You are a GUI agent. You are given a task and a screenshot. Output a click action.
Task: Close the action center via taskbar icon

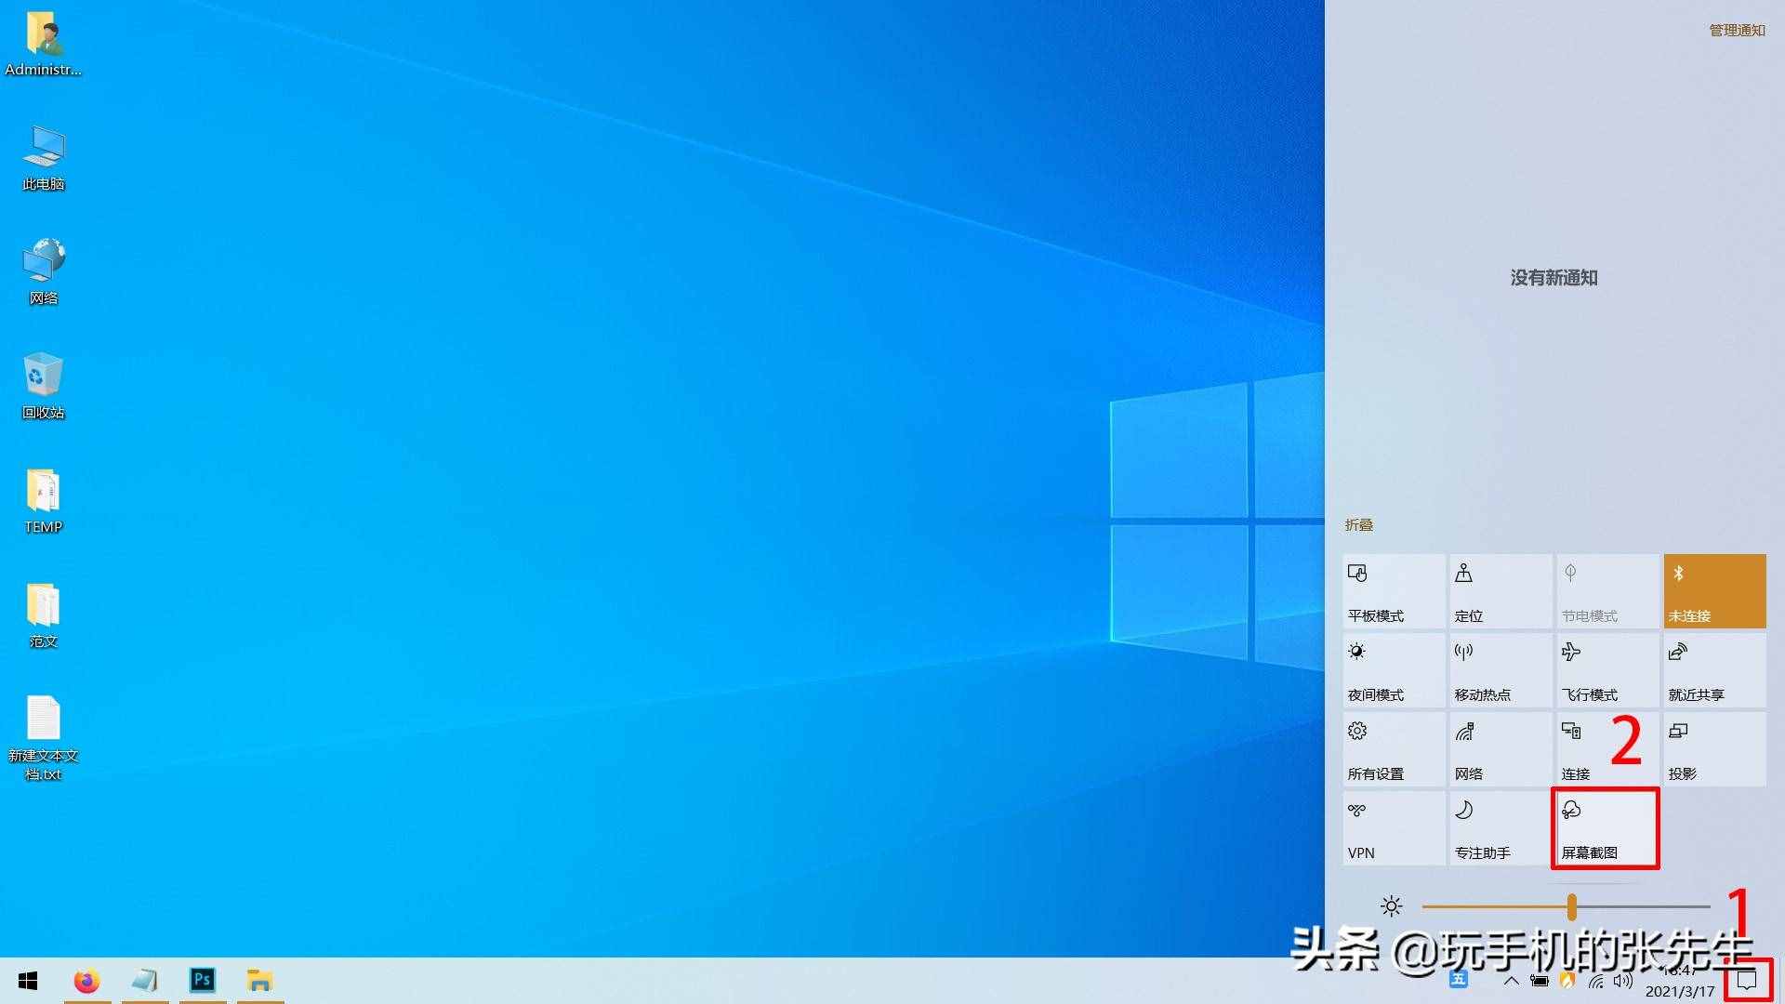point(1748,981)
